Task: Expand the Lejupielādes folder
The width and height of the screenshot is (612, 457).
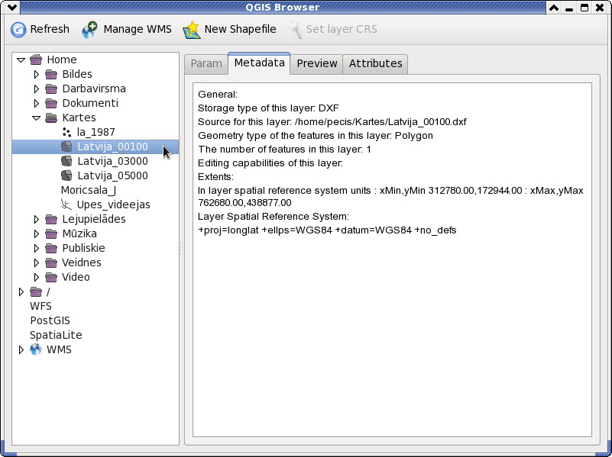Action: click(x=37, y=219)
